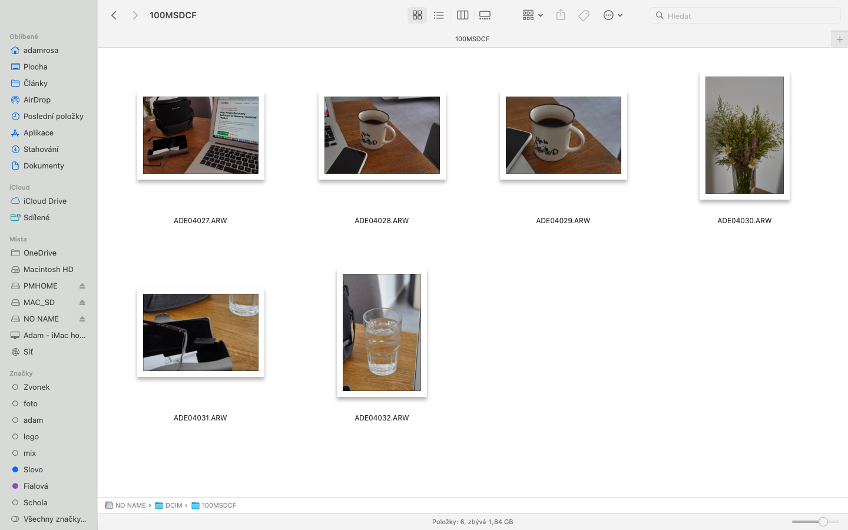This screenshot has height=530, width=848.
Task: Select ADE04027.ARW laptop photo thumbnail
Action: click(x=201, y=135)
